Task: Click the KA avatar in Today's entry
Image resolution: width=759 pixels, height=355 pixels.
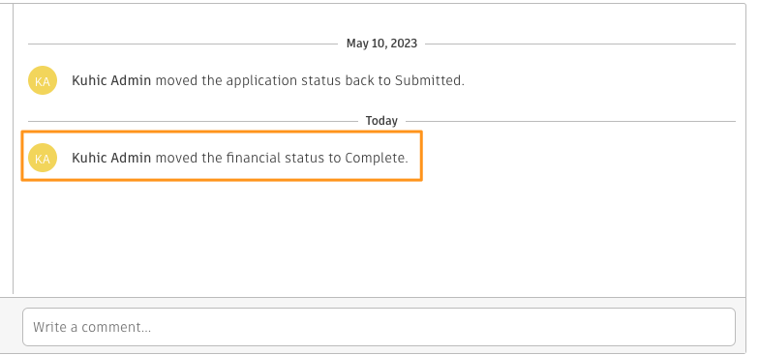Action: pos(43,158)
